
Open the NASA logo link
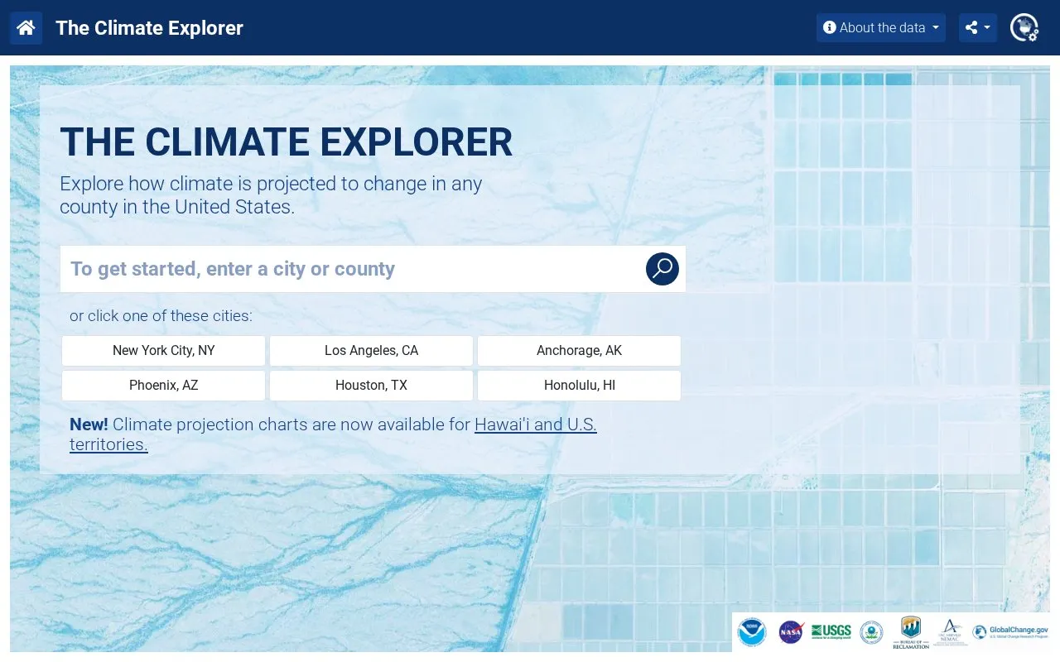pyautogui.click(x=791, y=632)
